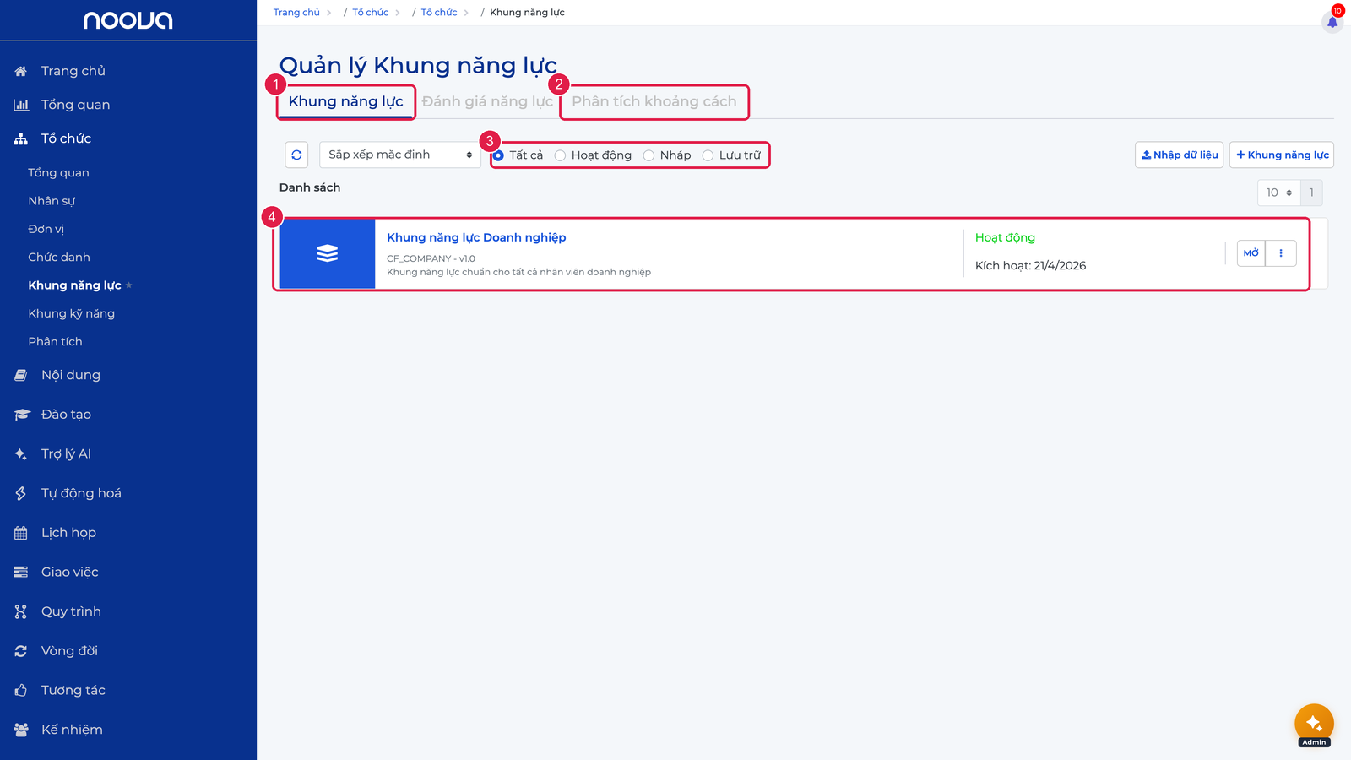Image resolution: width=1351 pixels, height=760 pixels.
Task: Collapse the Tổ chức sidebar section
Action: pos(66,138)
